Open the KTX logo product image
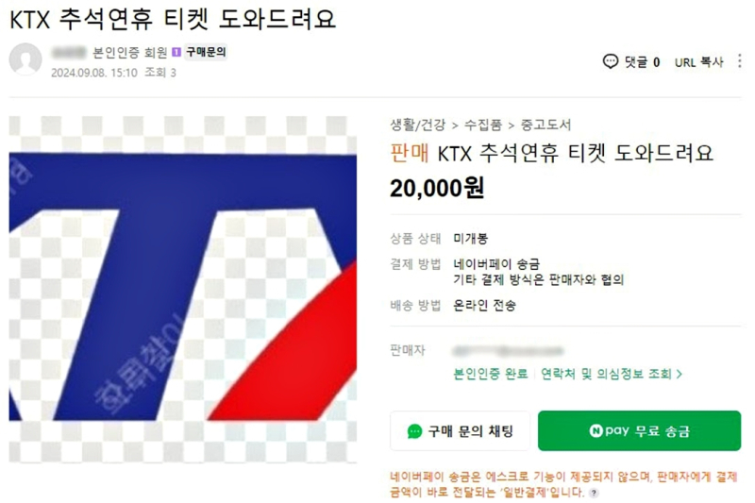 coord(183,290)
